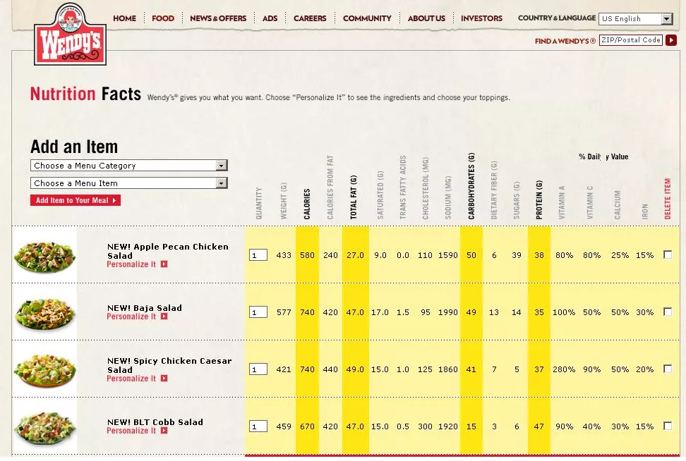Viewport: 686px width, 461px height.
Task: Click Personalize It link under Apple Pecan Chicken Salad
Action: click(x=131, y=264)
